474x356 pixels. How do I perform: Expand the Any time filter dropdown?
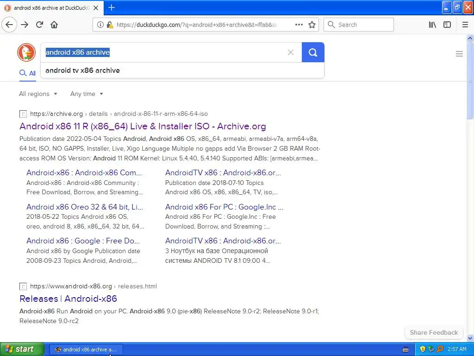(x=87, y=94)
